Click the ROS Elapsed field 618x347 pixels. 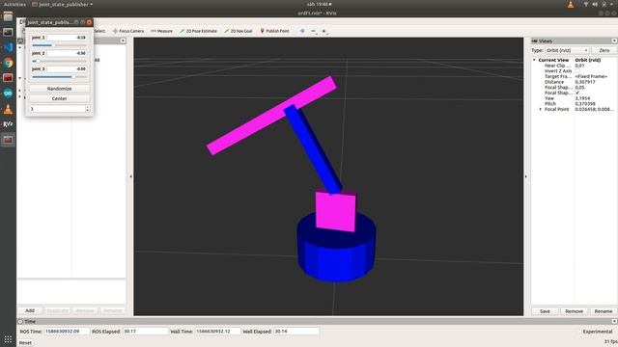146,332
